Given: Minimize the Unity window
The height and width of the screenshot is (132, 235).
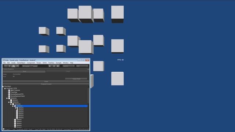Looking at the screenshot, I should pyautogui.click(x=79, y=60).
